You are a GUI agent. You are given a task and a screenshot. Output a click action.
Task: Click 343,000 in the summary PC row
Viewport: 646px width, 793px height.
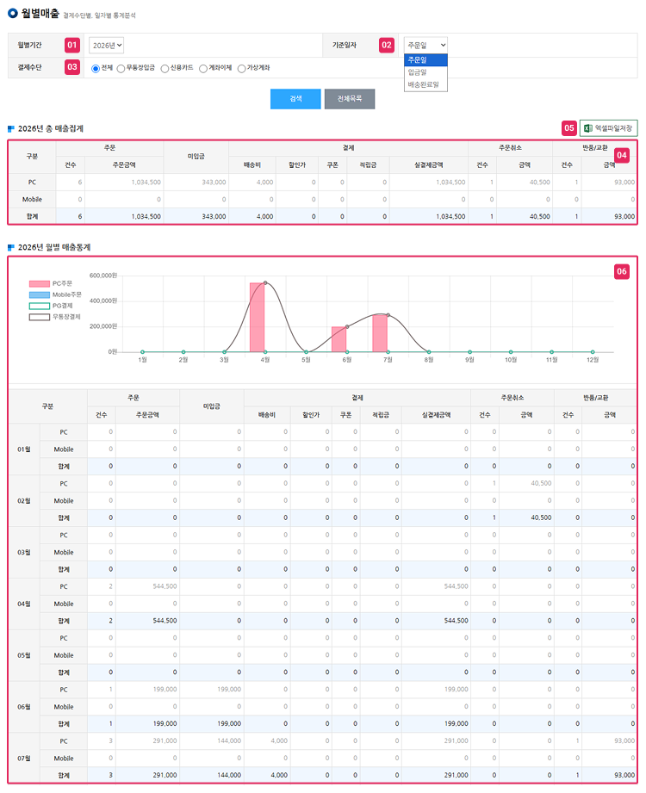click(x=214, y=182)
